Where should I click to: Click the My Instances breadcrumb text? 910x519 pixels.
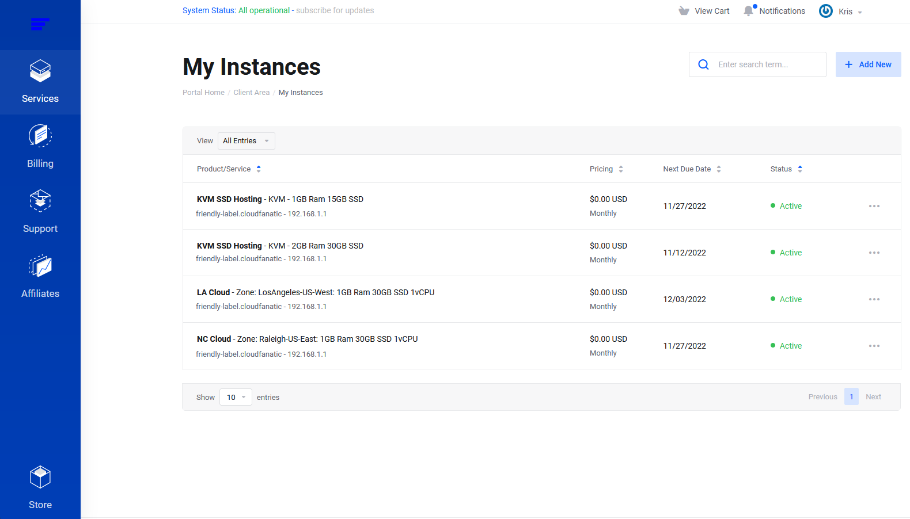click(x=301, y=93)
